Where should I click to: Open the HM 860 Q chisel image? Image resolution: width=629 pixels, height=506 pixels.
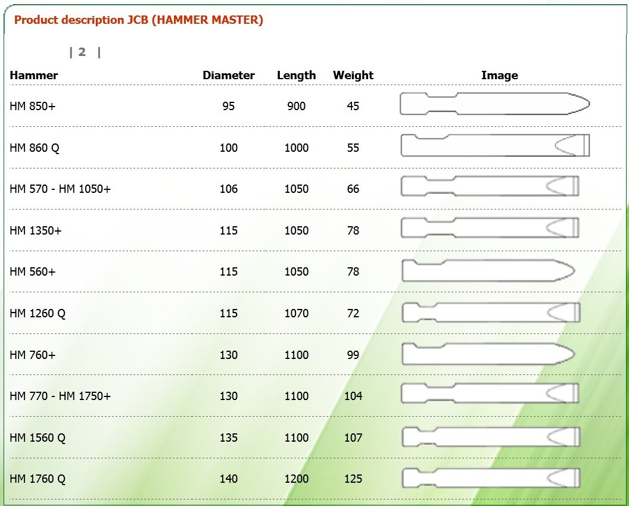(x=495, y=145)
